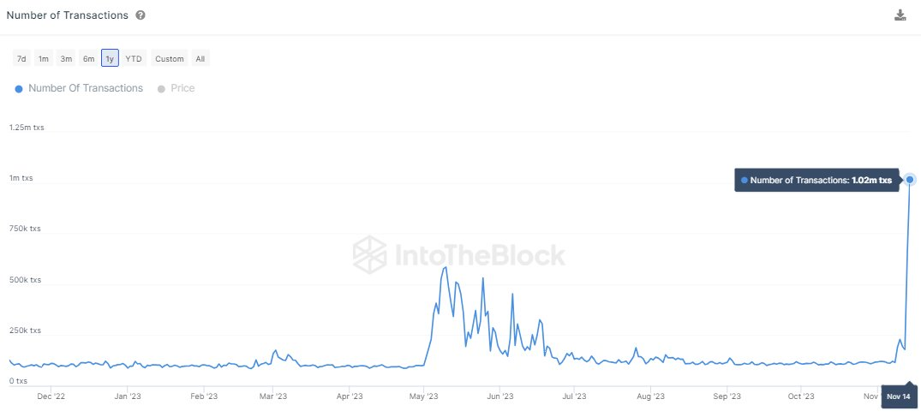Toggle the Number Of Transactions series
The image size is (921, 417).
tap(86, 88)
